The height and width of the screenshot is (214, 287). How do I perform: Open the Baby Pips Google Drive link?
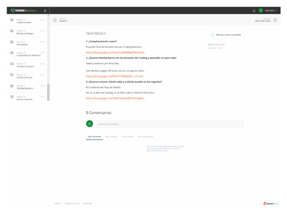point(115,76)
